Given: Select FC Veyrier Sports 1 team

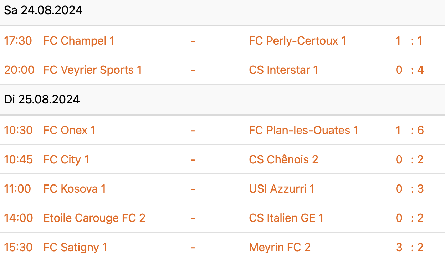Looking at the screenshot, I should coord(93,70).
